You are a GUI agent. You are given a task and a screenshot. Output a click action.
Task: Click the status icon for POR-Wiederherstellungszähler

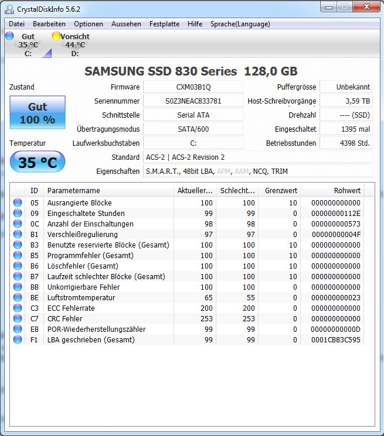pos(18,329)
